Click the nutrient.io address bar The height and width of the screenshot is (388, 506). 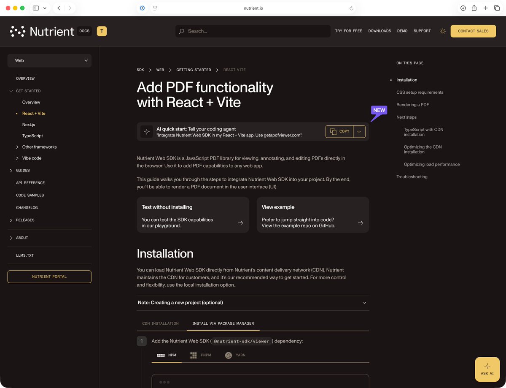click(253, 8)
